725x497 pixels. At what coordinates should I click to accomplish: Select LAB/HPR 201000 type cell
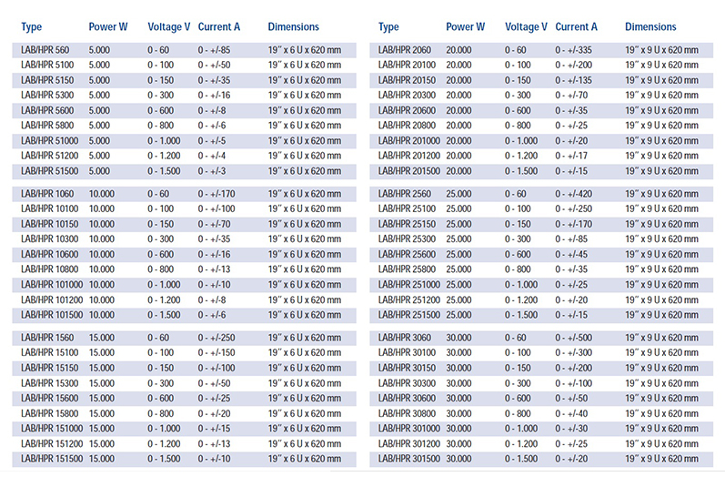click(409, 141)
